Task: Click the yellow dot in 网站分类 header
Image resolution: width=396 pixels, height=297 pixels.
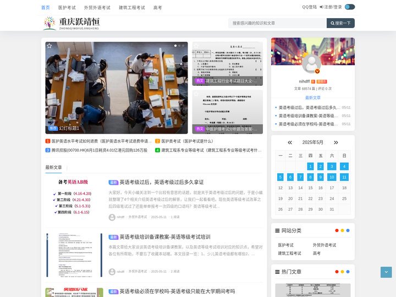Action: (342, 230)
